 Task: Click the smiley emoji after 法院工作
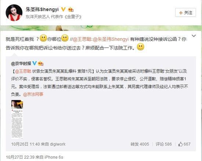[x=140, y=47]
